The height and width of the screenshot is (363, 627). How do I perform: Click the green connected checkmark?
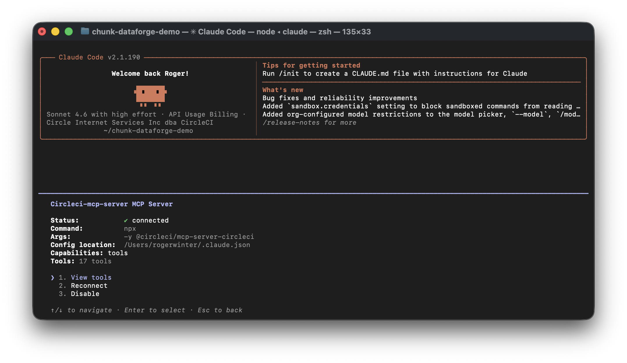pyautogui.click(x=126, y=221)
